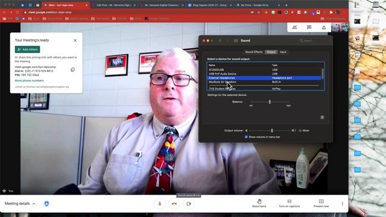This screenshot has width=386, height=217.
Task: Click the high volume speaker icon
Action: pos(293,130)
